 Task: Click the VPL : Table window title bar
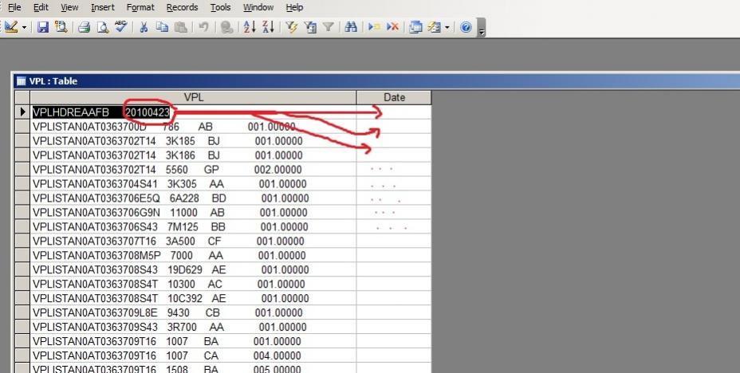(377, 81)
